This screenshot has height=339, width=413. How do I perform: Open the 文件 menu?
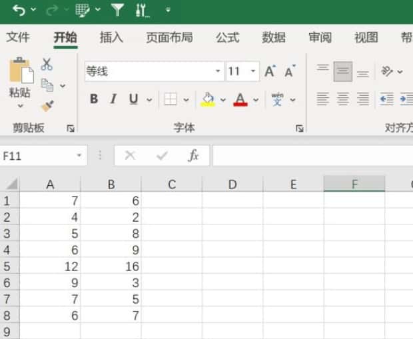pos(18,37)
